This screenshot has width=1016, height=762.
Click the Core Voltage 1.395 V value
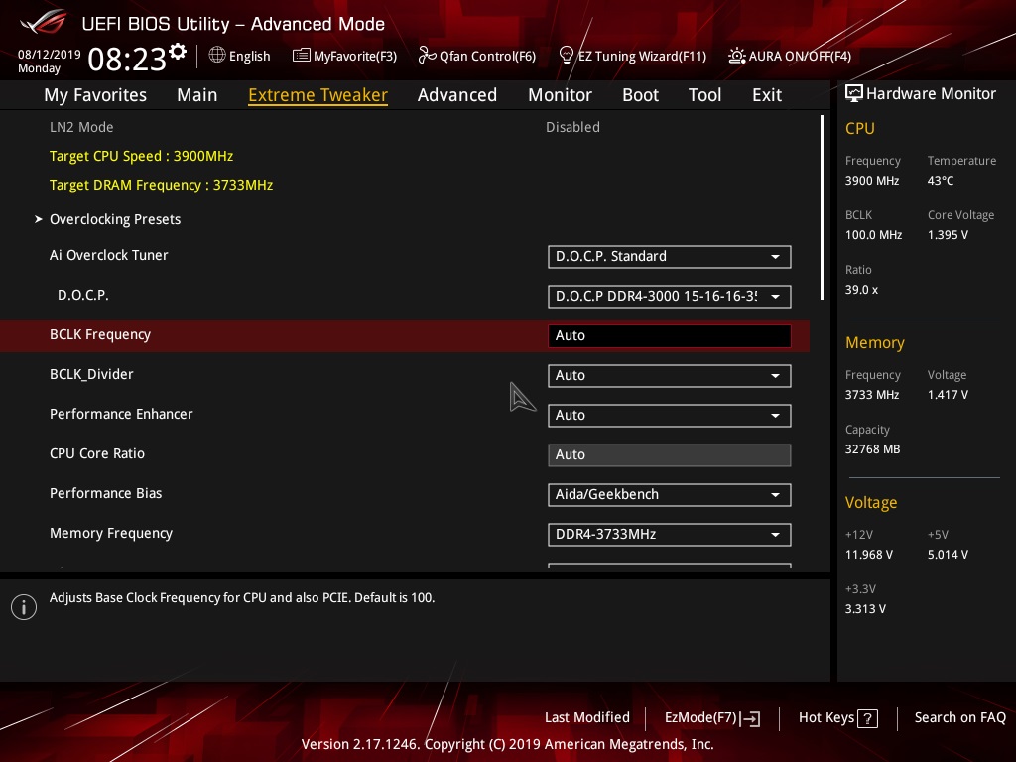pyautogui.click(x=948, y=235)
